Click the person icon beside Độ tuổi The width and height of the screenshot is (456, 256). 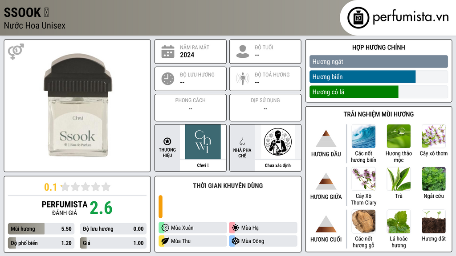pyautogui.click(x=243, y=52)
